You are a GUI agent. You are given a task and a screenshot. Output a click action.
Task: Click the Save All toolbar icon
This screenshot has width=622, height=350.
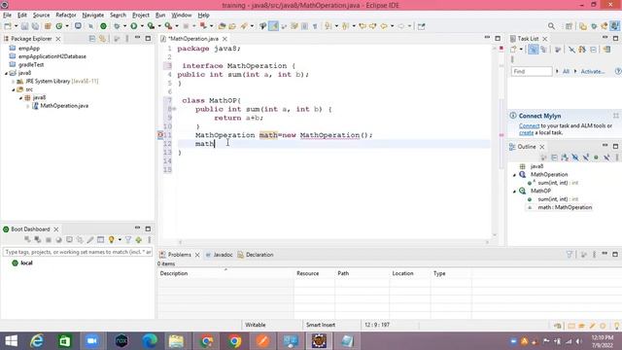click(35, 26)
